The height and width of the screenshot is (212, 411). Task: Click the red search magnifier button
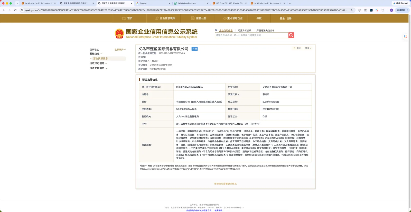[291, 35]
